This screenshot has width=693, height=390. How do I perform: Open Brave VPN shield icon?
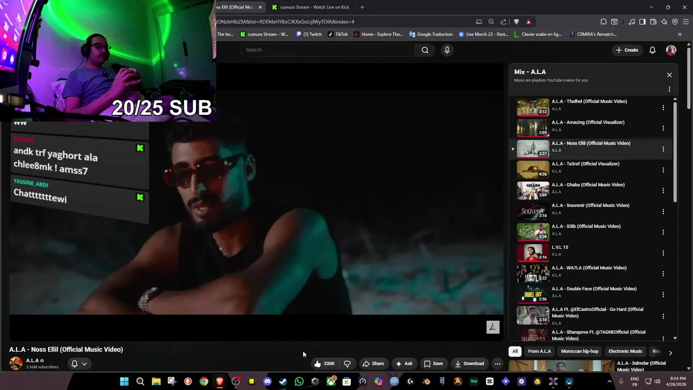(675, 22)
